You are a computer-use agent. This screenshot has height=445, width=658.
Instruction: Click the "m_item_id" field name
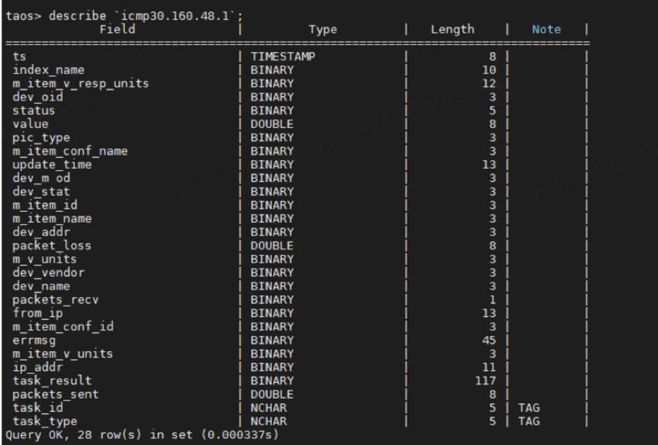click(45, 205)
